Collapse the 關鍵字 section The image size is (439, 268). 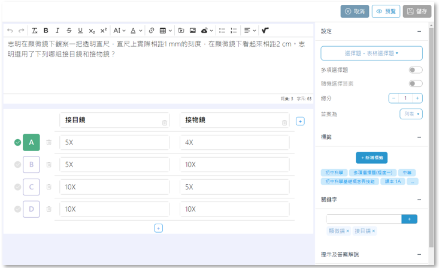click(419, 200)
